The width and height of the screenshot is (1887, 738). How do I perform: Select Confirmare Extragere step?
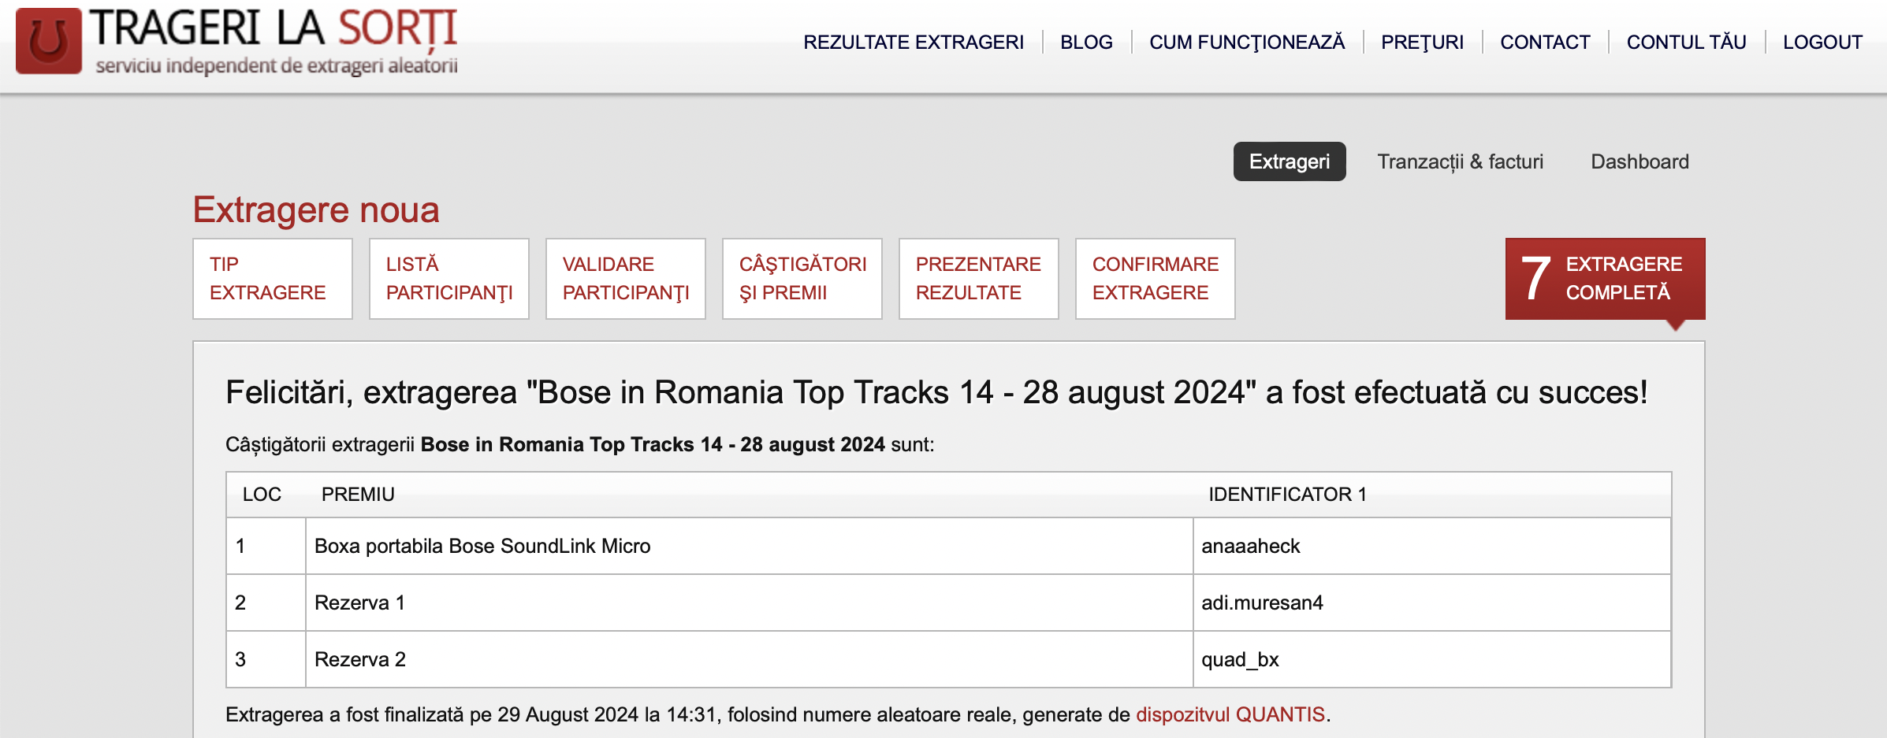(1155, 279)
